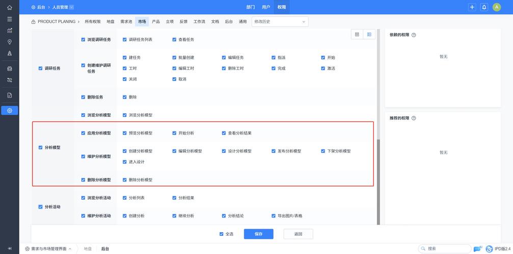The width and height of the screenshot is (513, 254).
Task: Open the hamburger list icon in the sidebar
Action: (x=10, y=19)
